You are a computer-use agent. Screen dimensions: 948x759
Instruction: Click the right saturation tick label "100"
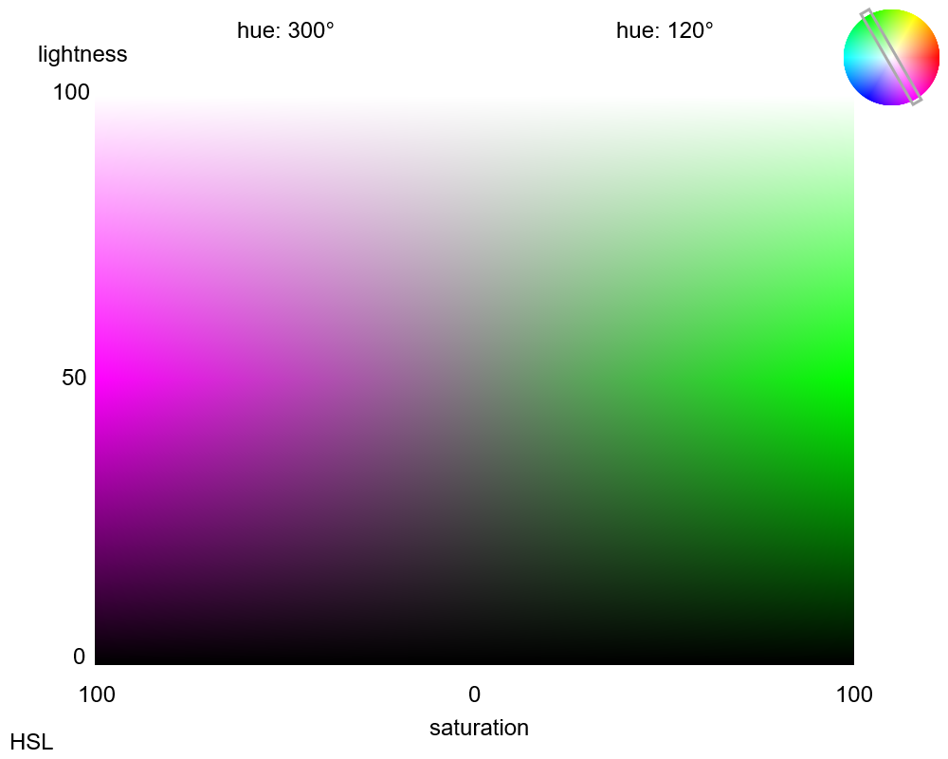click(854, 694)
